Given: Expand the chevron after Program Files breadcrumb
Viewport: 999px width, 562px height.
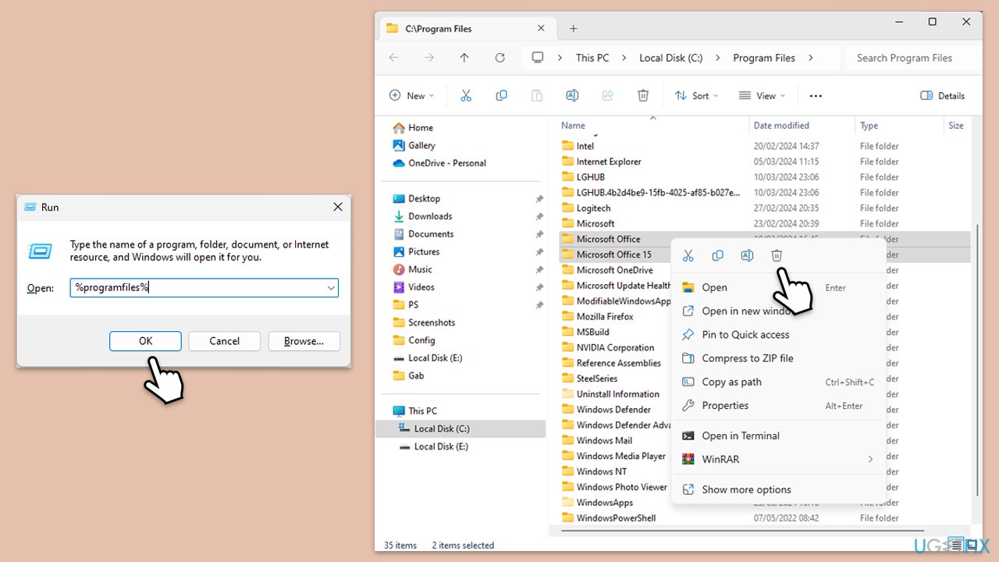Looking at the screenshot, I should click(811, 58).
